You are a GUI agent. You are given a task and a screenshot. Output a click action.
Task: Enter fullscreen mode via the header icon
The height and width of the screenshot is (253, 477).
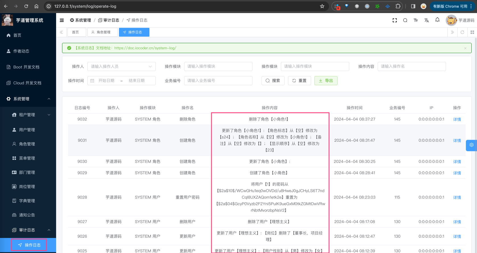coord(394,20)
